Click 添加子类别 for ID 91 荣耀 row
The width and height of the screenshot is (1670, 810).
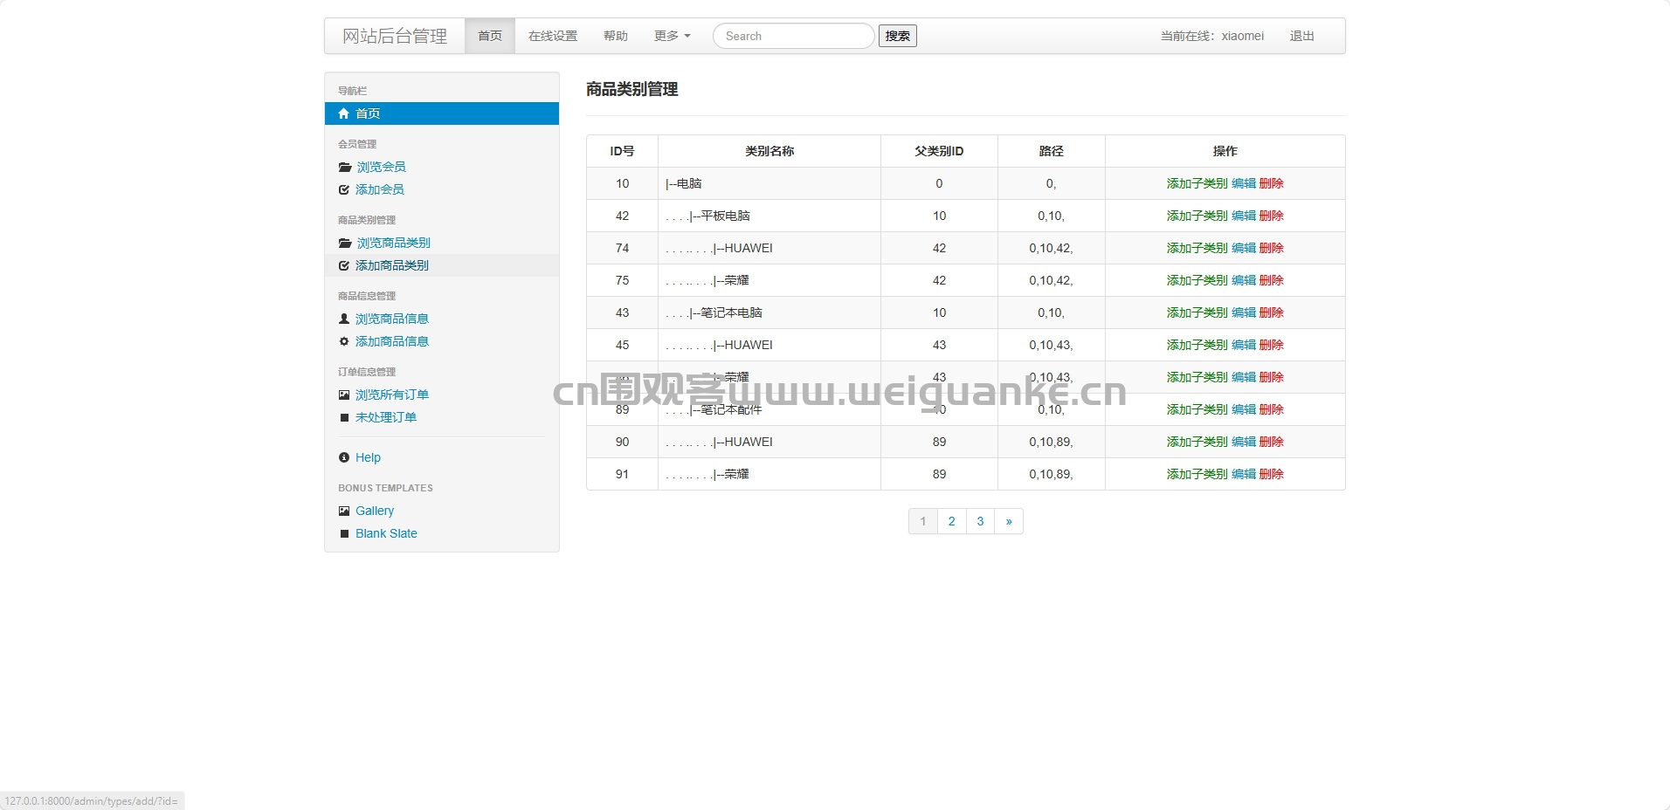[1197, 474]
